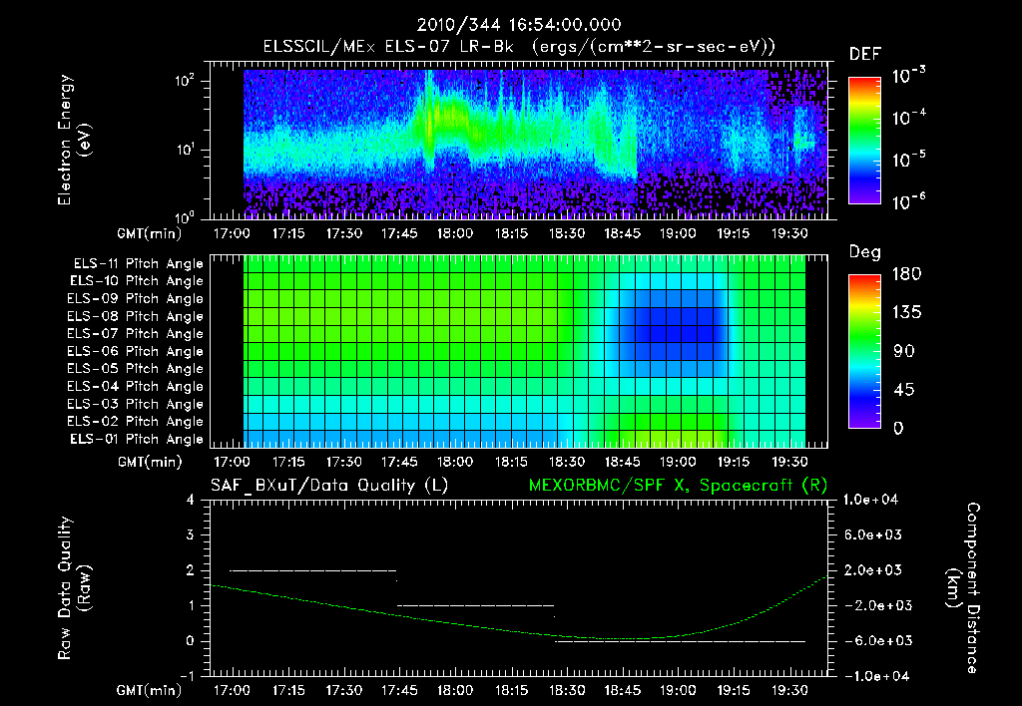
Task: Select the ELS-03 Pitch Angle row label
Action: [x=136, y=404]
